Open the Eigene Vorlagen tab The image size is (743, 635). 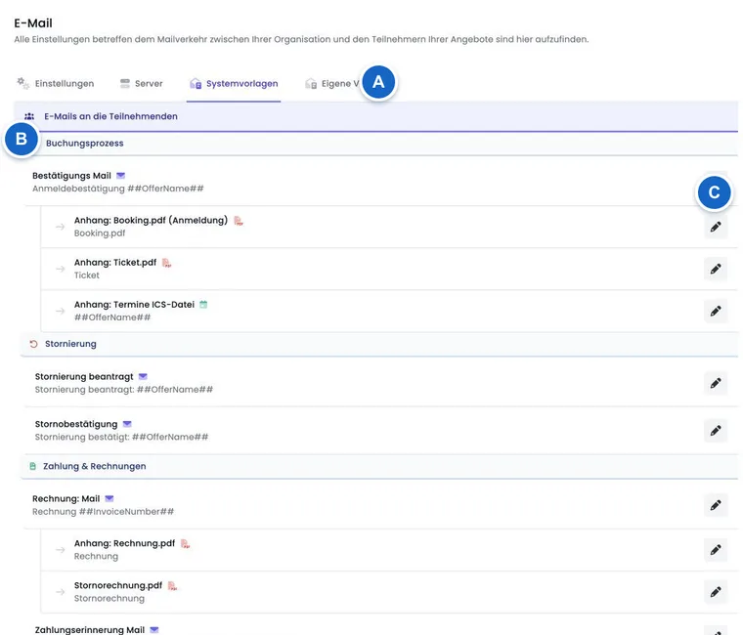click(x=332, y=83)
